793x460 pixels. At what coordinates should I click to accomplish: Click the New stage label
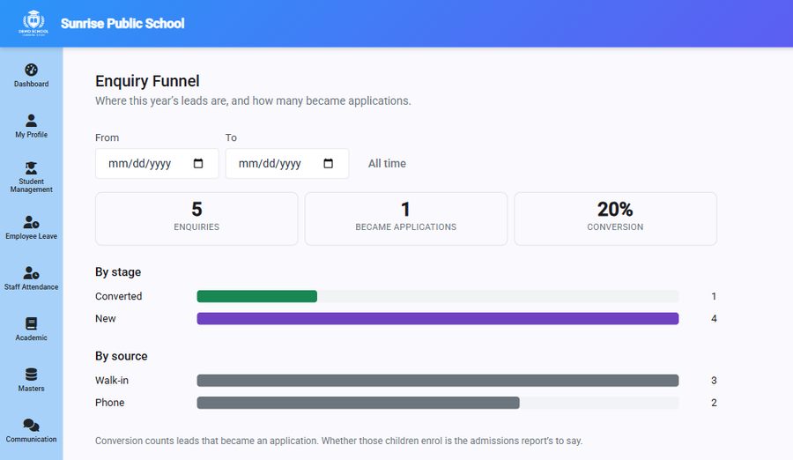[105, 318]
